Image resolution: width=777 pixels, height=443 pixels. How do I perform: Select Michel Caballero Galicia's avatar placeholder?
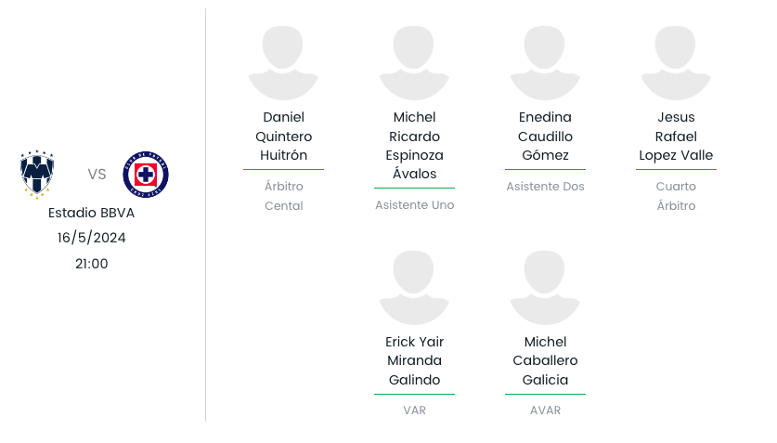545,288
